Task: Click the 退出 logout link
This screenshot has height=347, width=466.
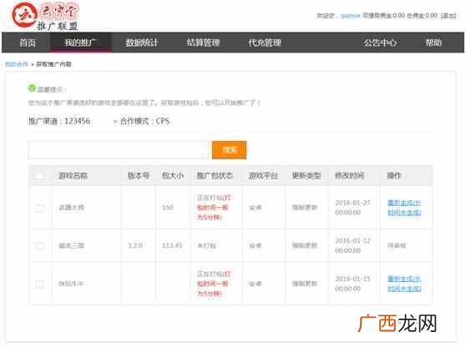Action: coord(448,16)
